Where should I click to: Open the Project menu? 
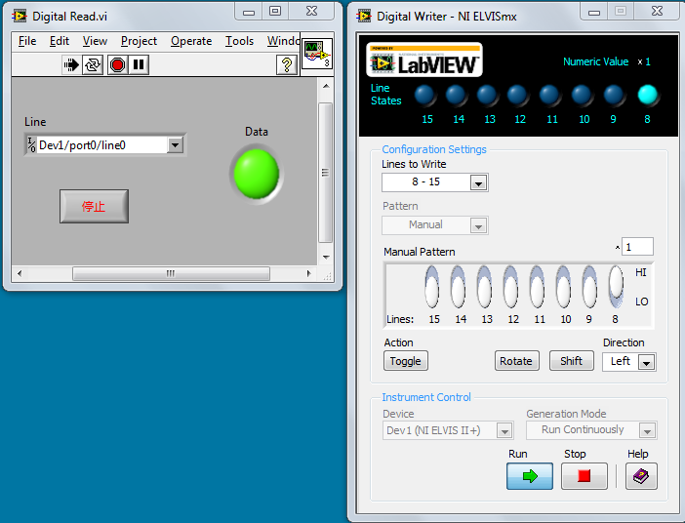point(139,41)
